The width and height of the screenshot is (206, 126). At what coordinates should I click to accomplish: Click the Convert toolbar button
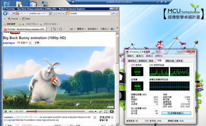(x=13, y=19)
